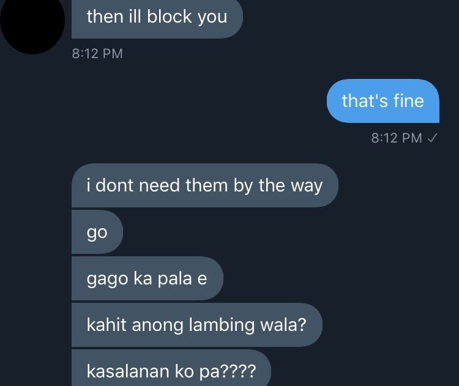Tap the "i dont need them by the way" message
This screenshot has width=459, height=386.
pyautogui.click(x=205, y=185)
